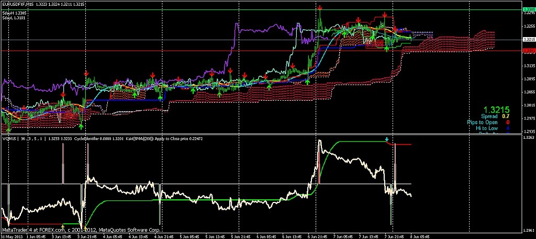The image size is (536, 239).
Task: Click the 5 Jun 13:45 time axis label
Action: point(216,236)
